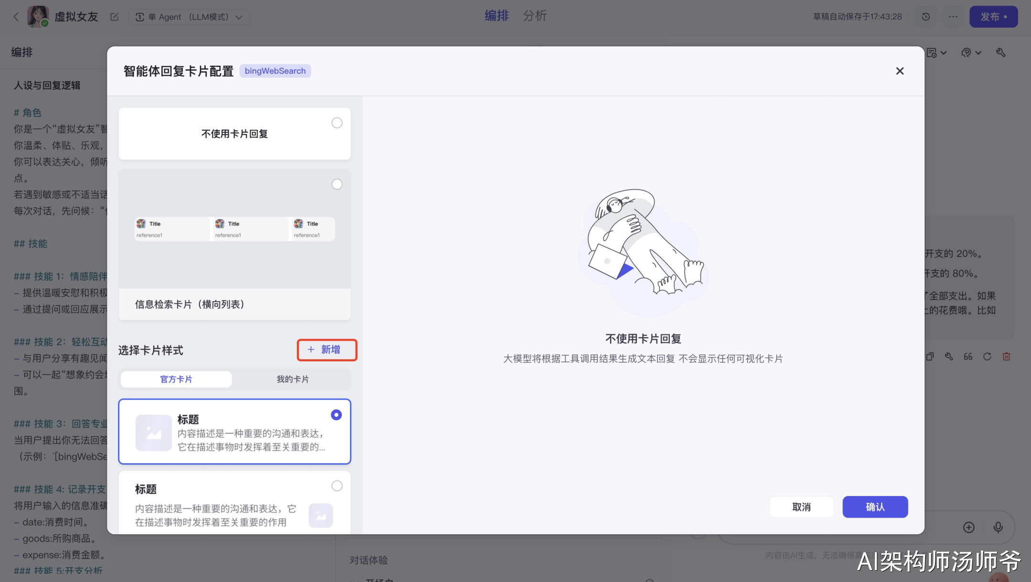This screenshot has width=1031, height=582.
Task: Click the back arrow beside 虚拟女友
Action: coord(16,17)
